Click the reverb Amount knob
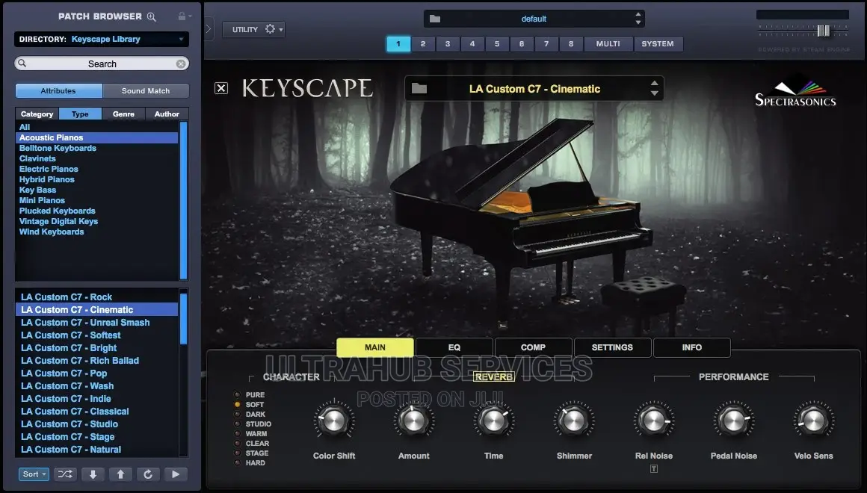Screen dimensions: 867x493 point(413,421)
